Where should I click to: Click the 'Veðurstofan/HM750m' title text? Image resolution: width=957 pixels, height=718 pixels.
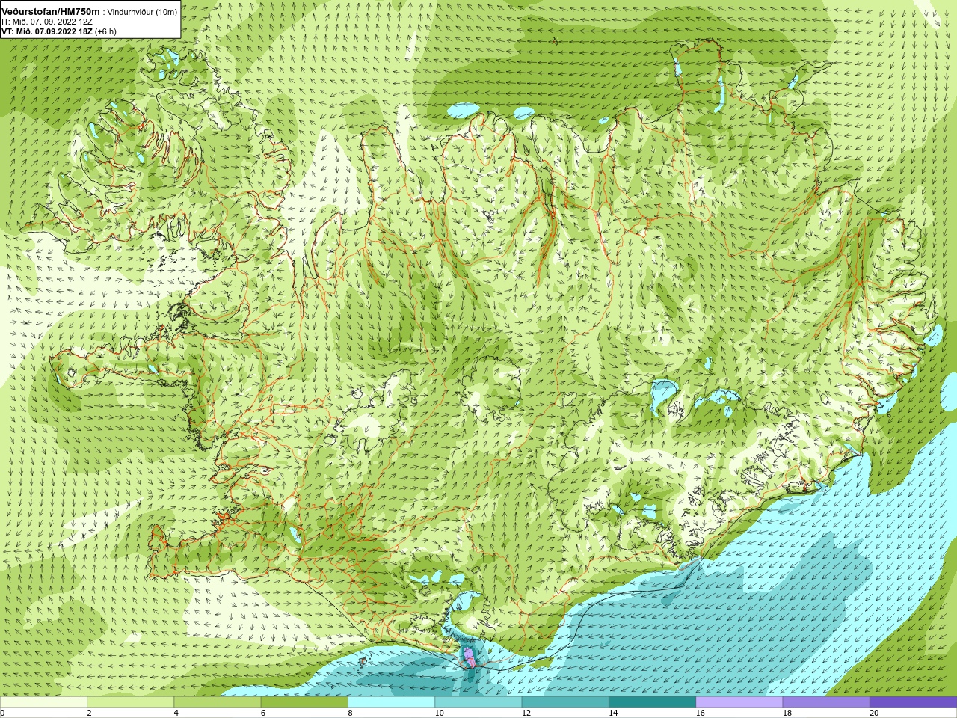(51, 12)
